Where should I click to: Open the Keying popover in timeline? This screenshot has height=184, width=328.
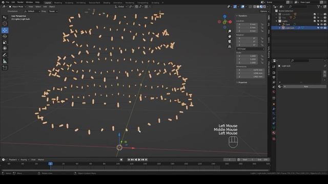(25, 159)
